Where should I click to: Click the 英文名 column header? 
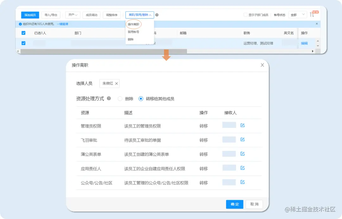[288, 33]
